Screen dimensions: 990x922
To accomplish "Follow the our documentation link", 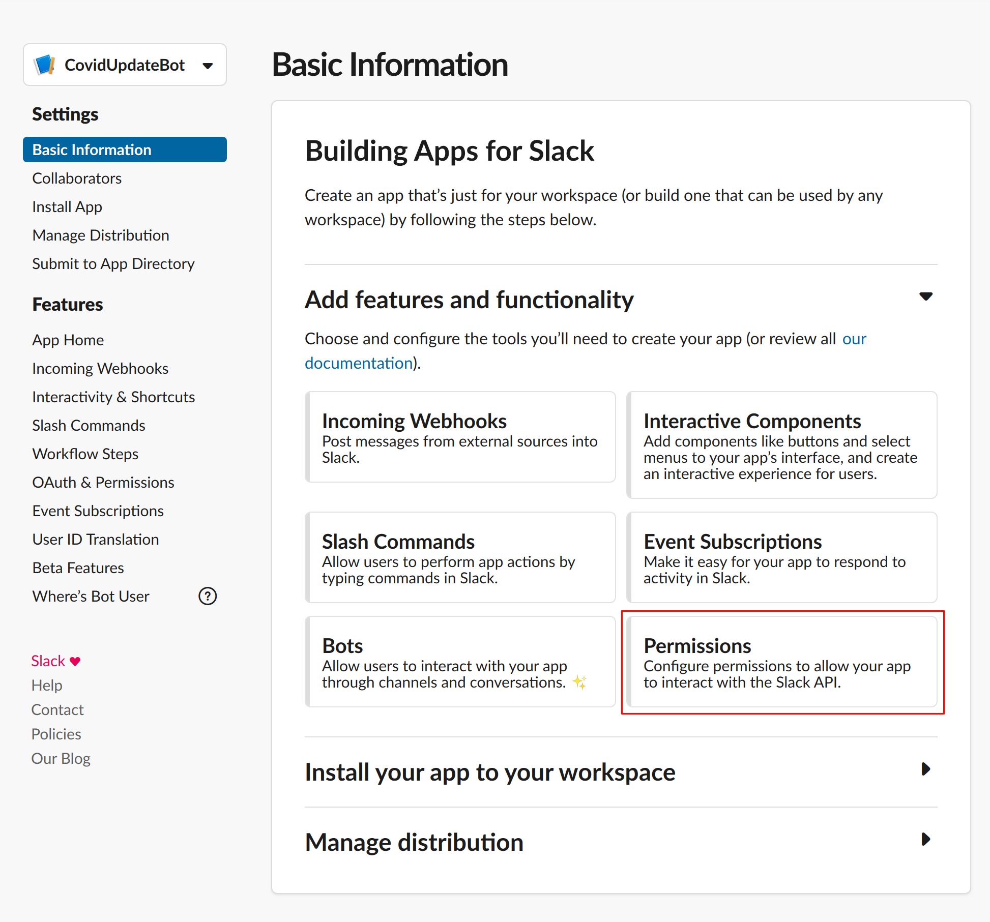I will pos(358,363).
